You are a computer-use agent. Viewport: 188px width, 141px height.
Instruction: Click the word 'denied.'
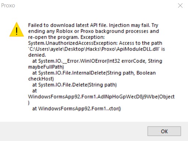[x=37, y=55]
